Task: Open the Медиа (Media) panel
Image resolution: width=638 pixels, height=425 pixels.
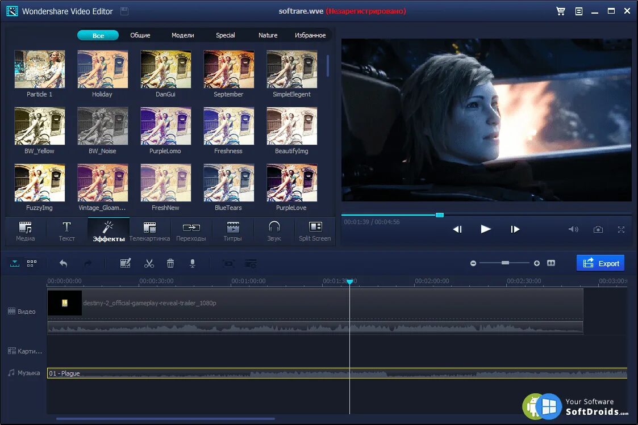Action: (25, 231)
